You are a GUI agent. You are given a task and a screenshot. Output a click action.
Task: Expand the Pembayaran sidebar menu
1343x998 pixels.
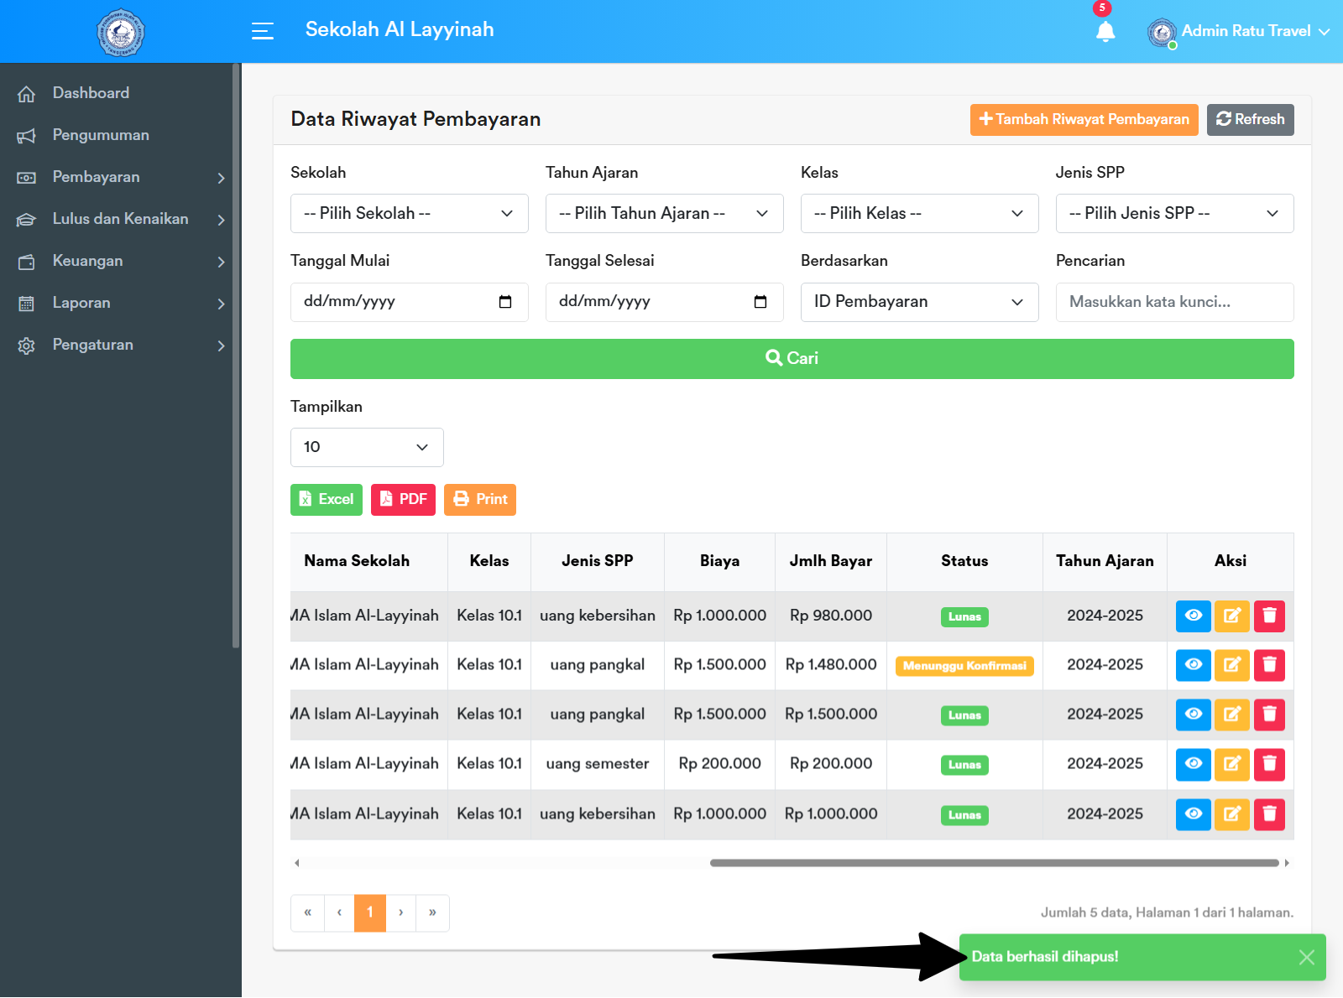coord(121,177)
